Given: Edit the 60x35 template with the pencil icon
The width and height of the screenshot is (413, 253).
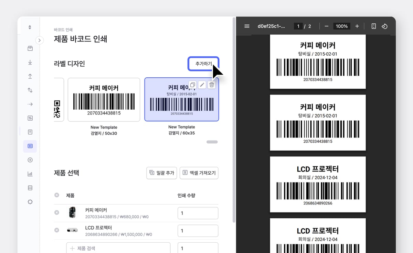Looking at the screenshot, I should 202,85.
